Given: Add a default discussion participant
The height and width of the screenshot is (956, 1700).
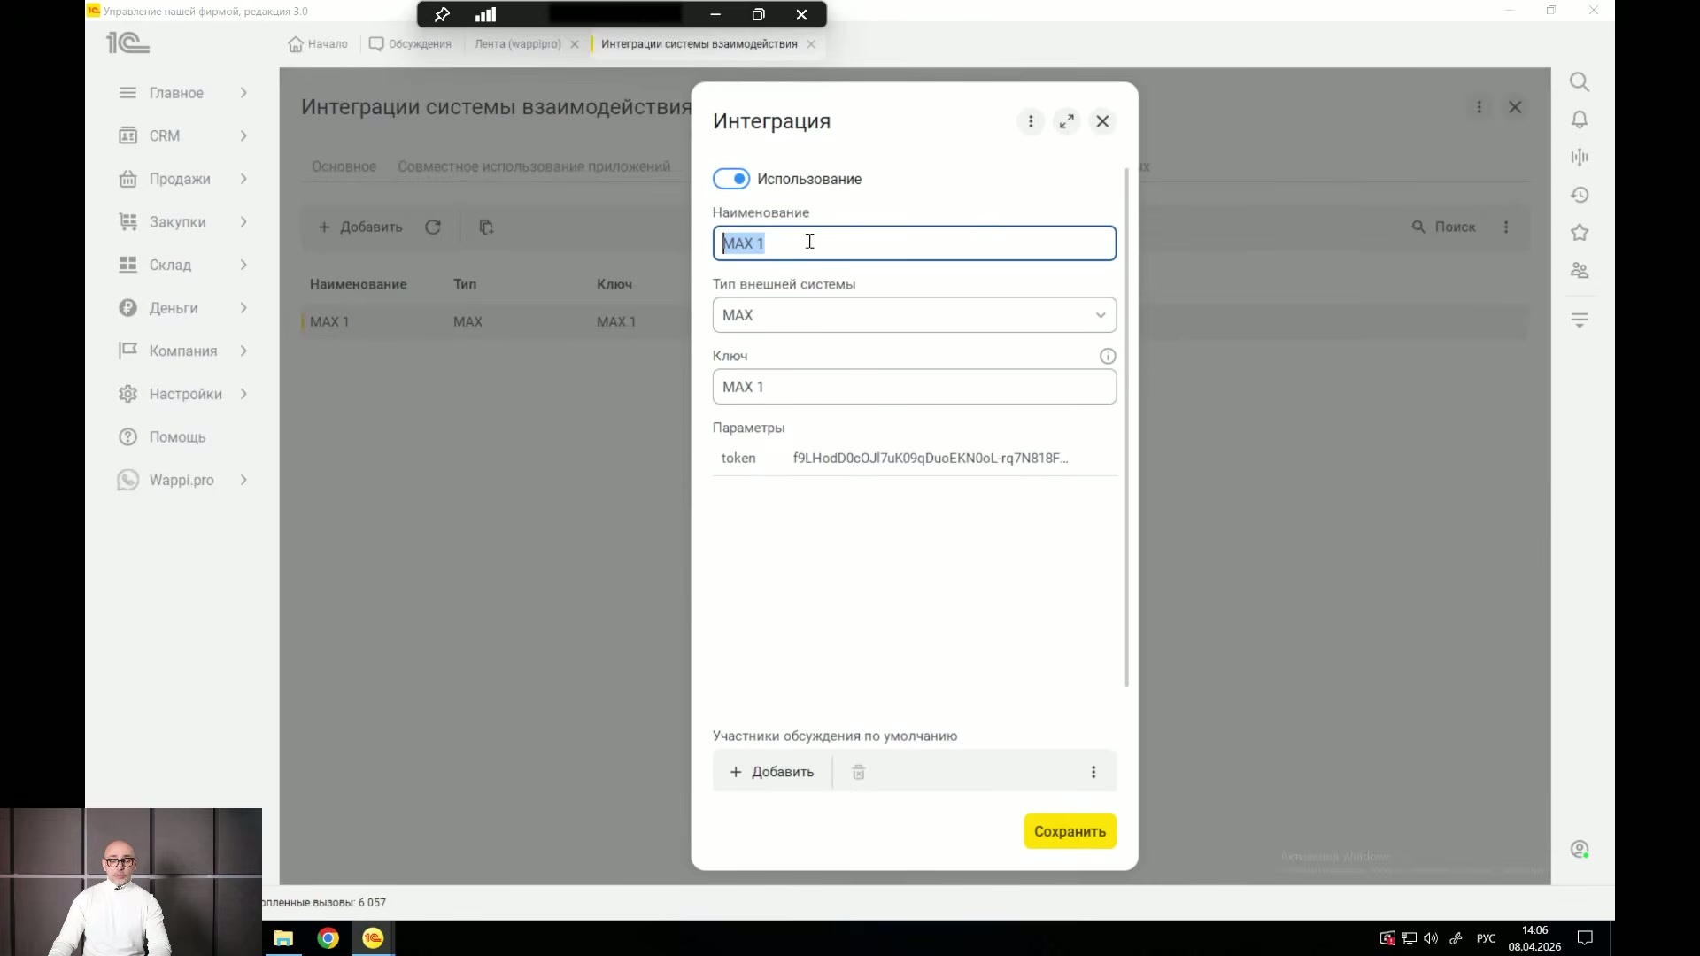Looking at the screenshot, I should [772, 772].
